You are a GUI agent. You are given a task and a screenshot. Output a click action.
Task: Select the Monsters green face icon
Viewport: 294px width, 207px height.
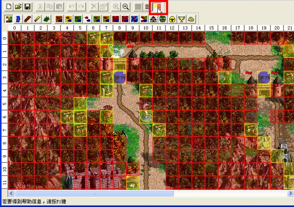tap(163, 19)
